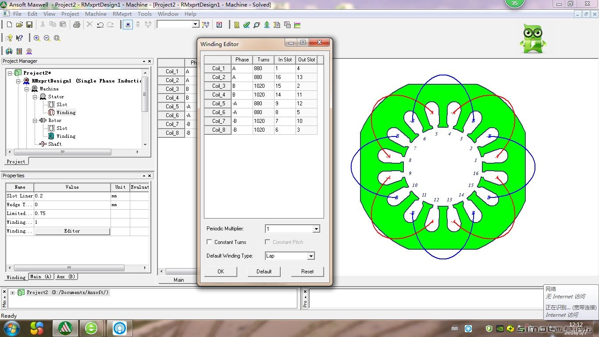Collapse the Rotor tree node
The width and height of the screenshot is (599, 337).
click(35, 120)
